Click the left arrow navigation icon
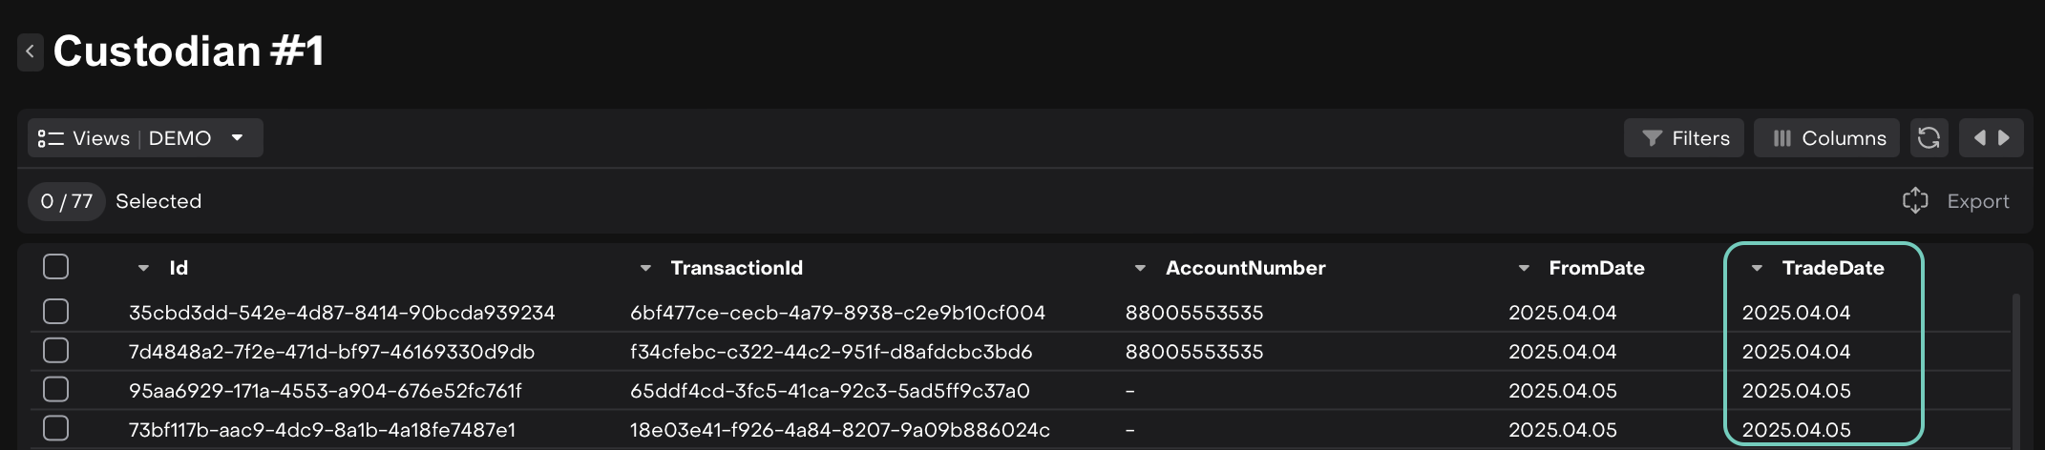Viewport: 2045px width, 450px height. click(1979, 138)
